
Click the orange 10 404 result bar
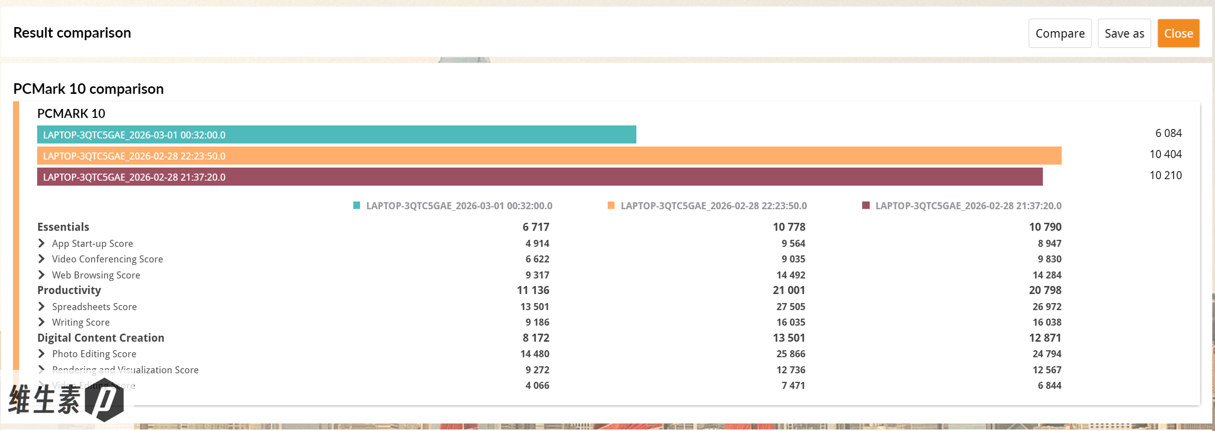549,156
